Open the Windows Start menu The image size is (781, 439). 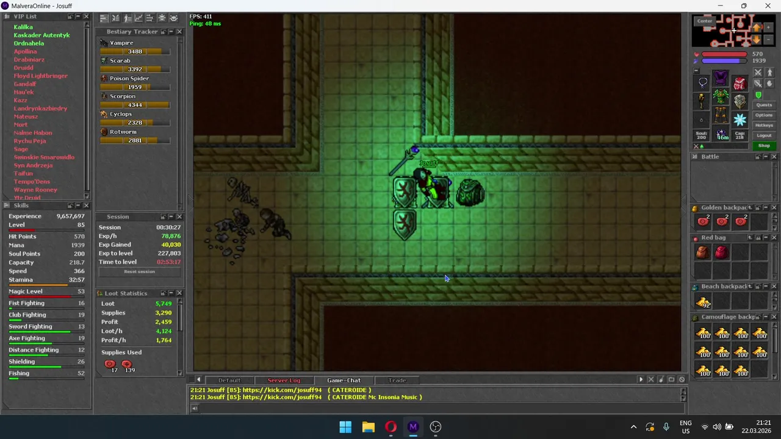pos(345,427)
